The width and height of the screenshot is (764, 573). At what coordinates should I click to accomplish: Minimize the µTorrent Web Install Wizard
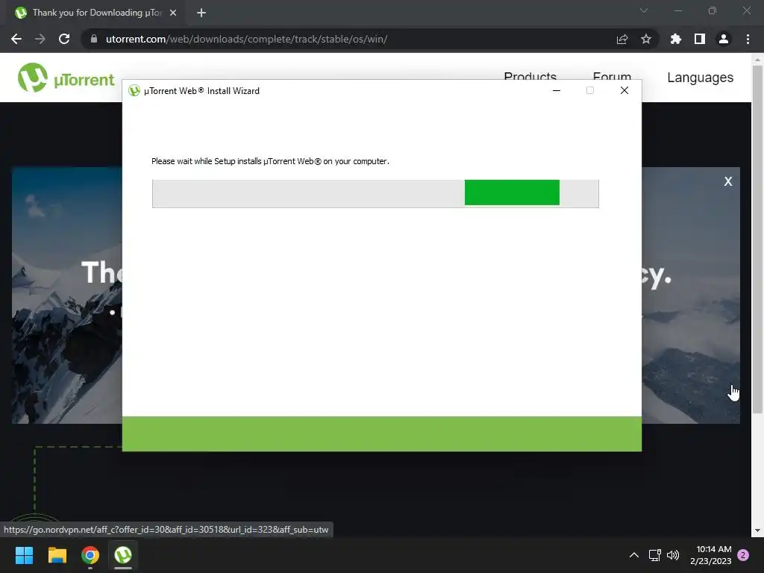click(x=557, y=90)
